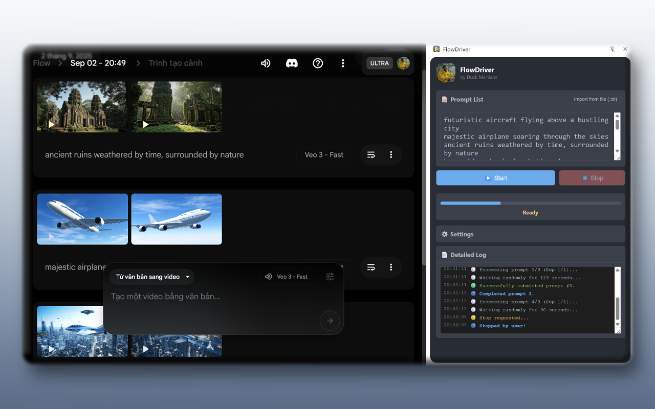
Task: Play the futuristic aircraft video thumbnail
Action: [82, 331]
